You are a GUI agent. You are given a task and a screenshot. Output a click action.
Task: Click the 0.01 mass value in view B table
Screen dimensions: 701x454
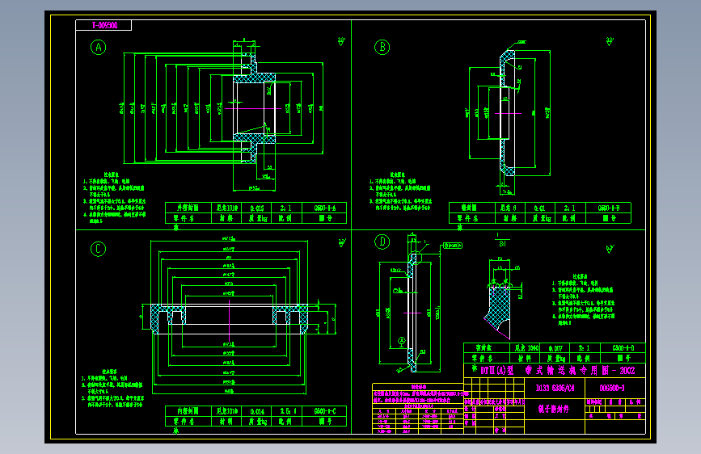point(539,208)
